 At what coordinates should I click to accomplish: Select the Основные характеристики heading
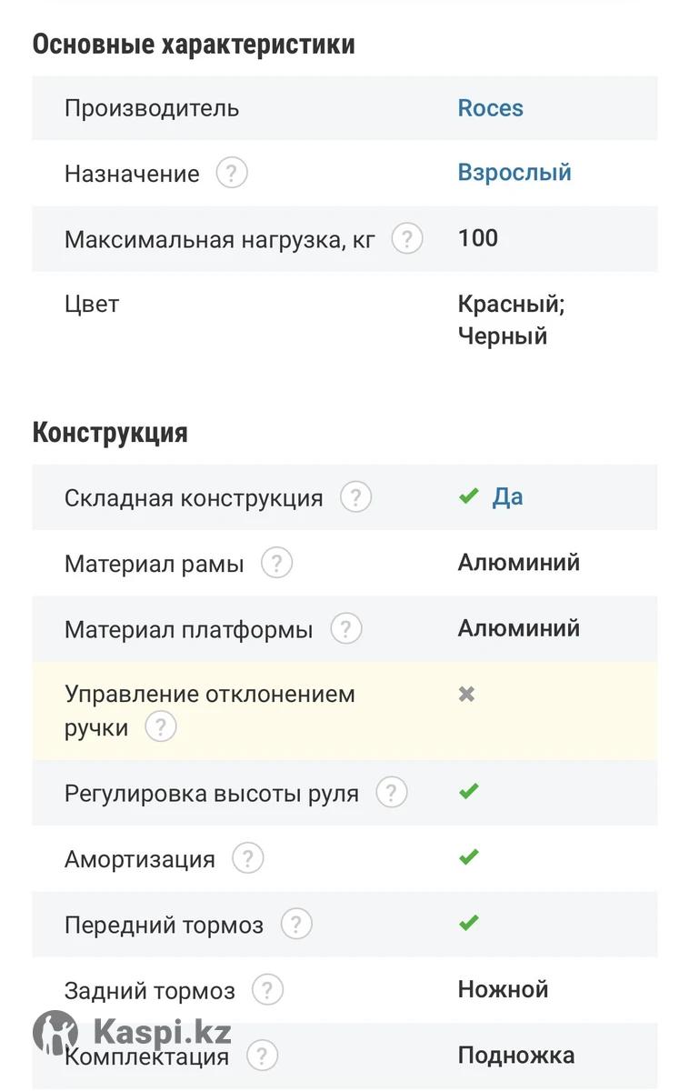point(194,44)
